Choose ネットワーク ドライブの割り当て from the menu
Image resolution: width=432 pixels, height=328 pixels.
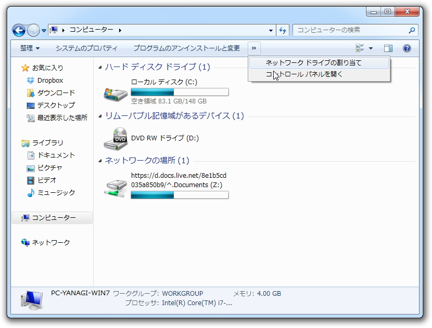click(x=313, y=62)
